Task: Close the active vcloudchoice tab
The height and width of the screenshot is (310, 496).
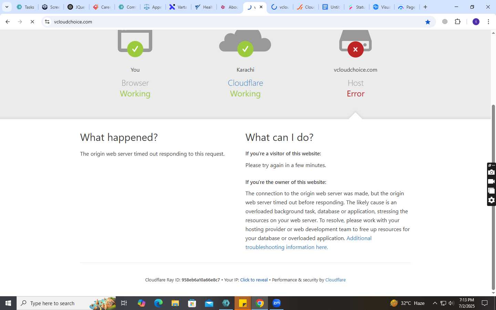Action: [261, 7]
